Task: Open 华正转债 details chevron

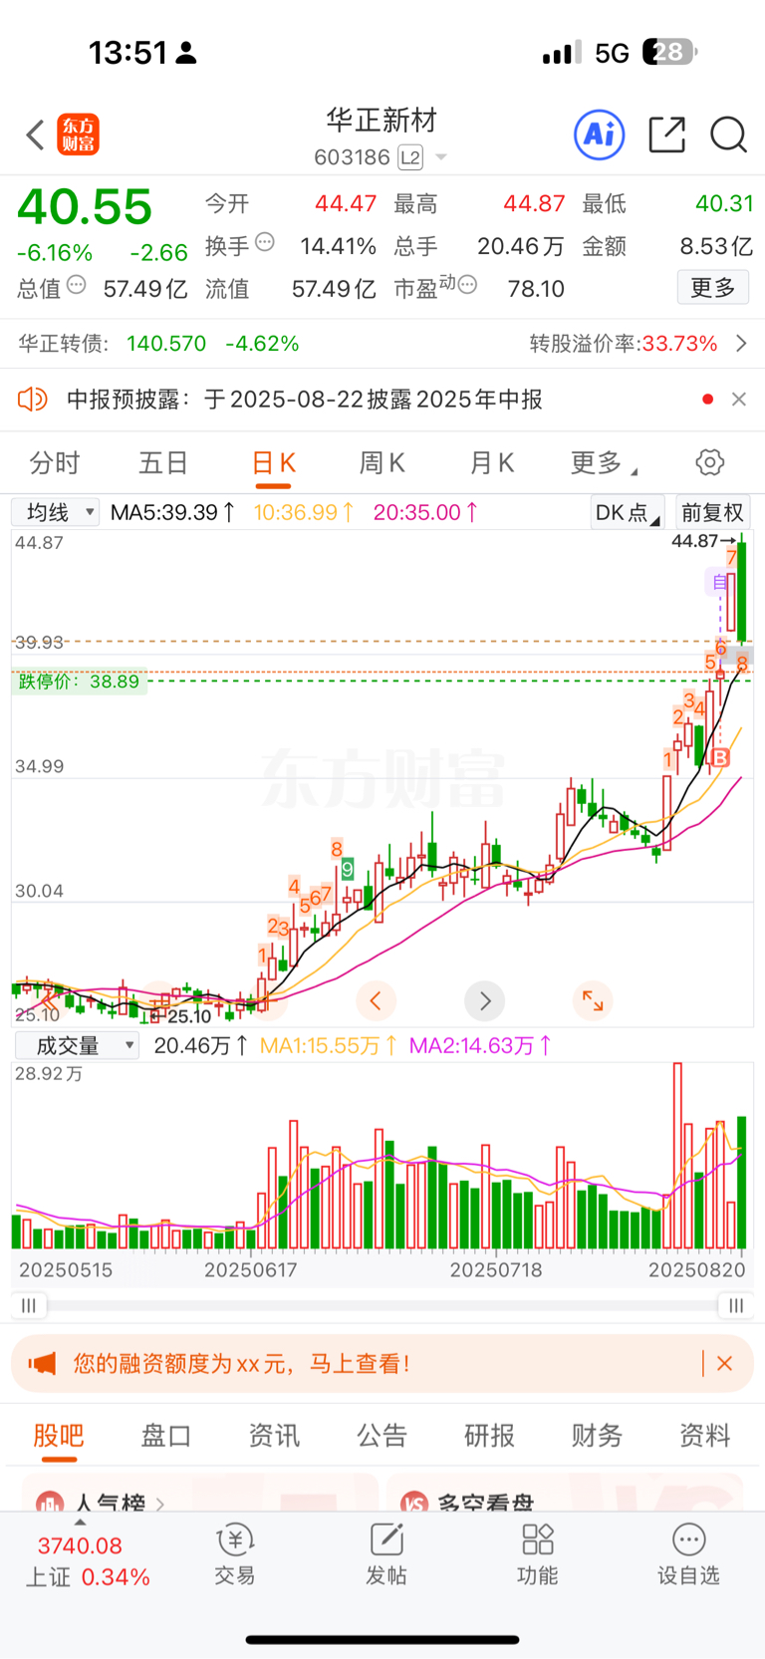Action: point(741,344)
